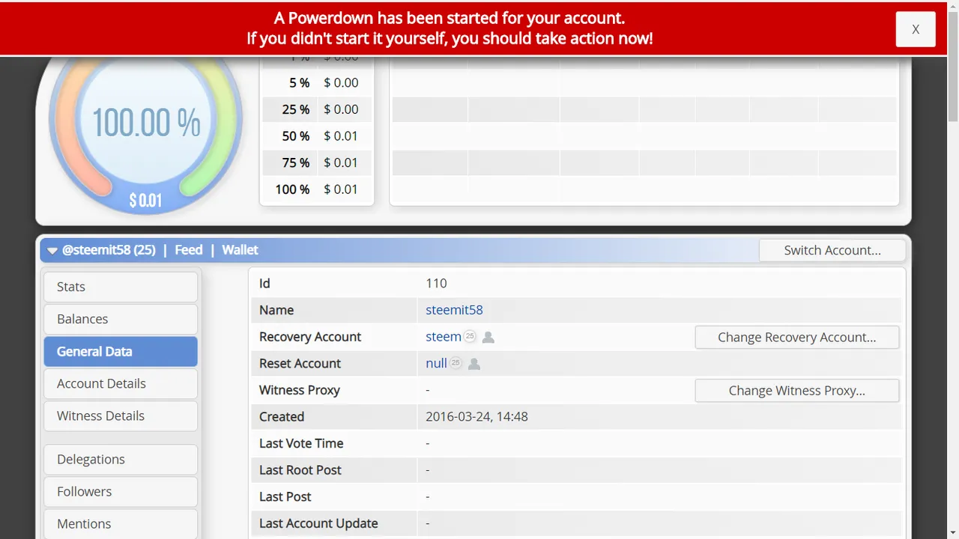Select the Balances sidebar tab

coord(121,319)
